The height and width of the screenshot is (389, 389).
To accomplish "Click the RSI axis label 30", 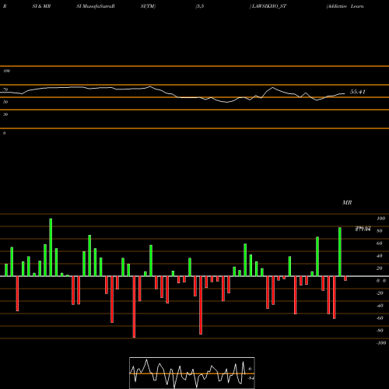I will [5, 114].
